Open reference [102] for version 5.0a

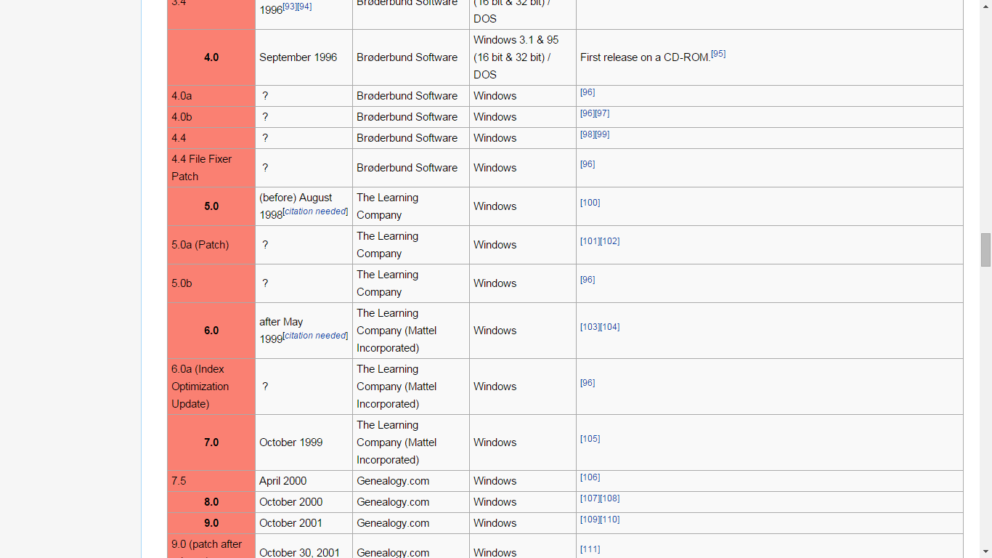[610, 240]
